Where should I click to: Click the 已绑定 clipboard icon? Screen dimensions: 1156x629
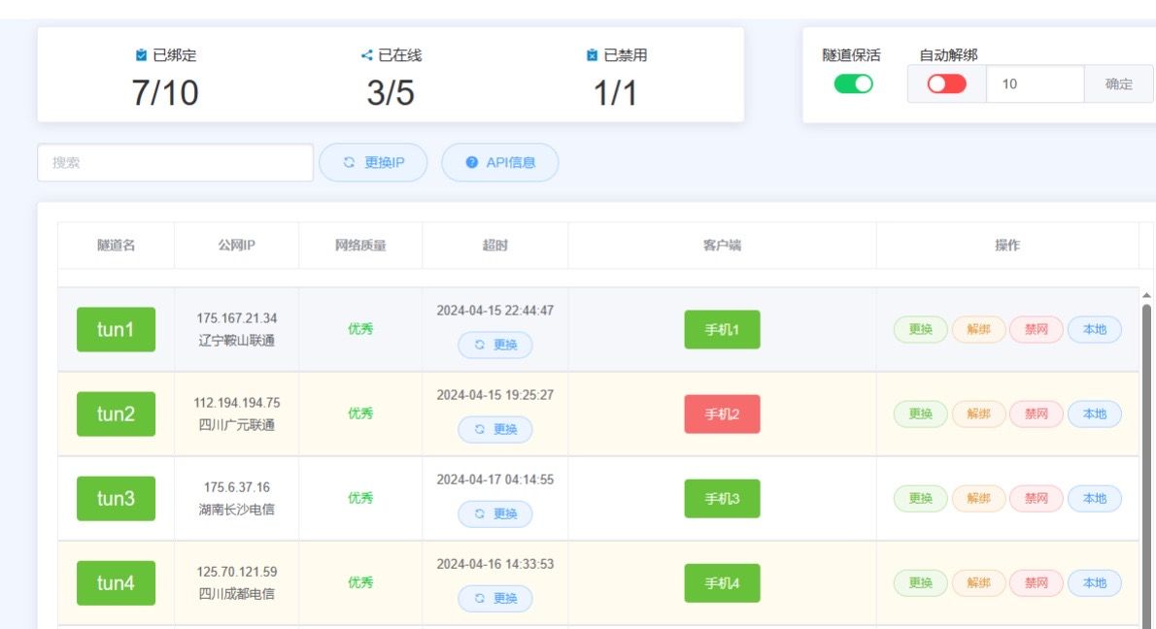pyautogui.click(x=142, y=55)
